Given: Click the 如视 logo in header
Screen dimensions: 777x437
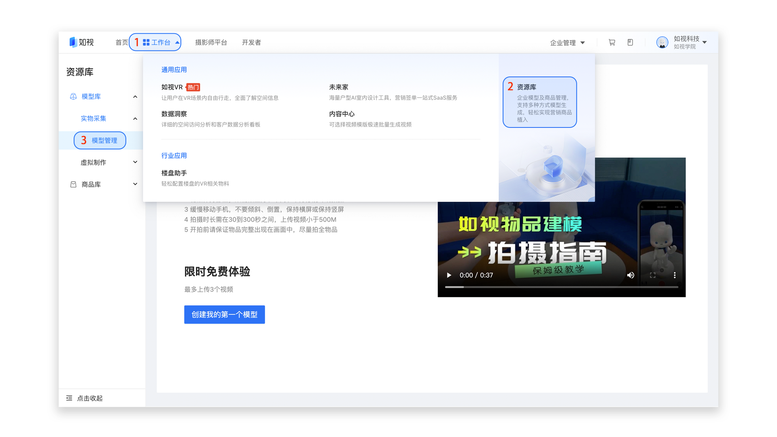Looking at the screenshot, I should click(81, 42).
